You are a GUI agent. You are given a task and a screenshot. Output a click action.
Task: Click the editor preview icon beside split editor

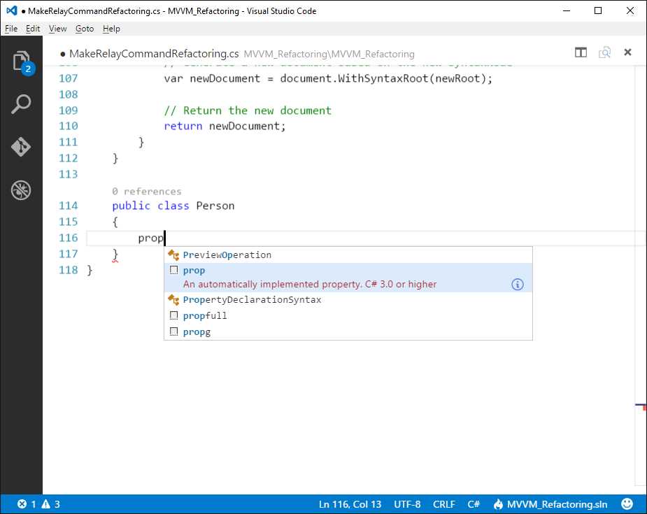tap(604, 52)
